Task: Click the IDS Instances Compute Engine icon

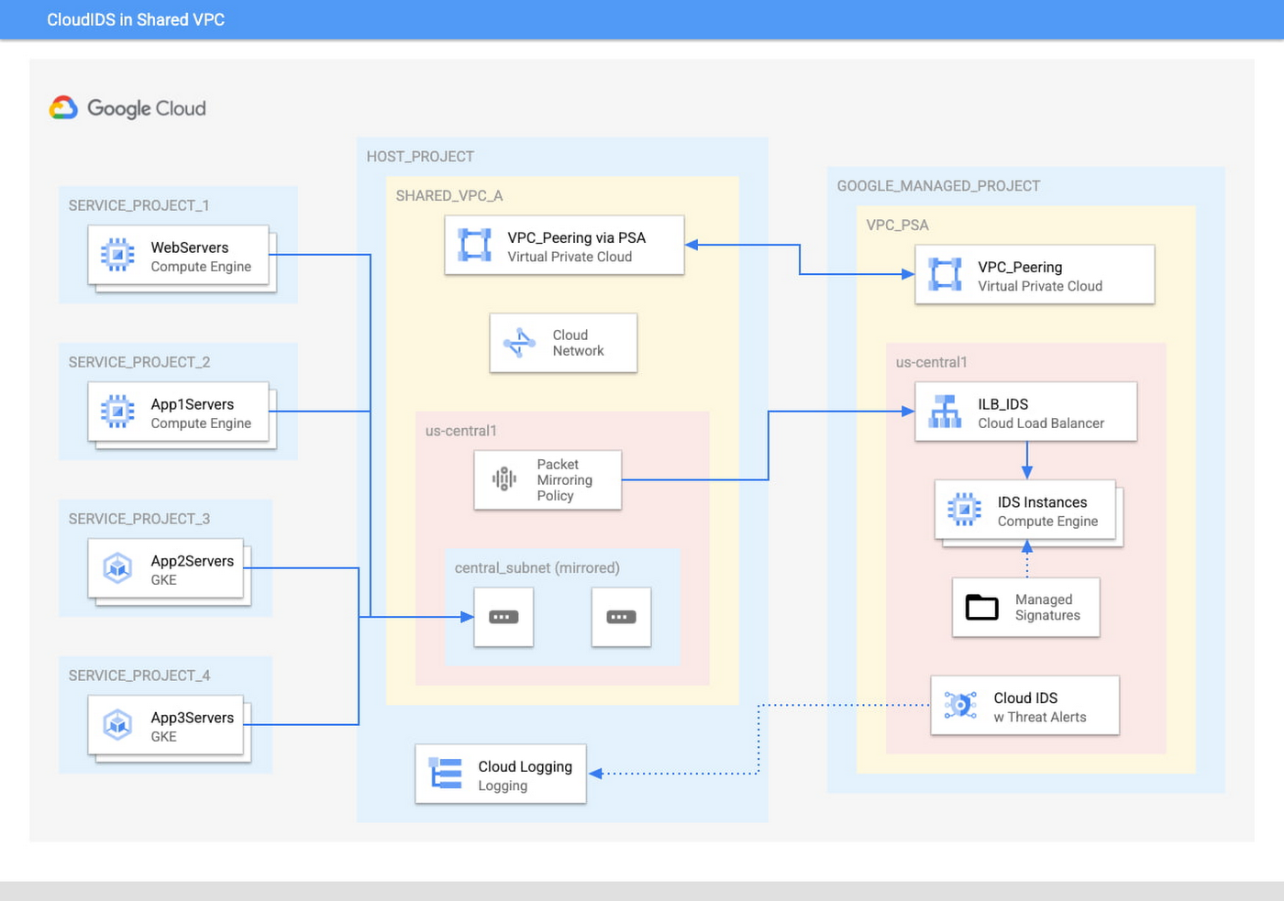Action: click(x=964, y=509)
